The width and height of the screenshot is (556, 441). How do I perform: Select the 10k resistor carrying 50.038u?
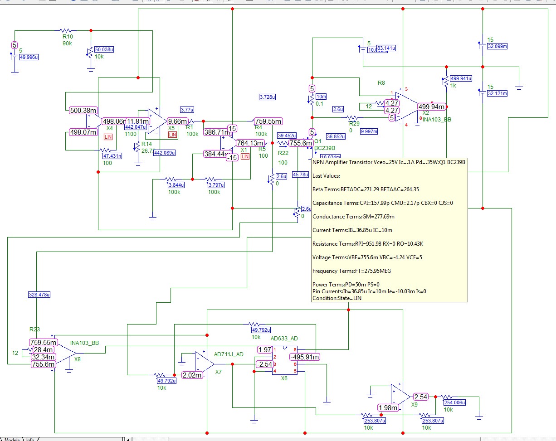[x=90, y=53]
